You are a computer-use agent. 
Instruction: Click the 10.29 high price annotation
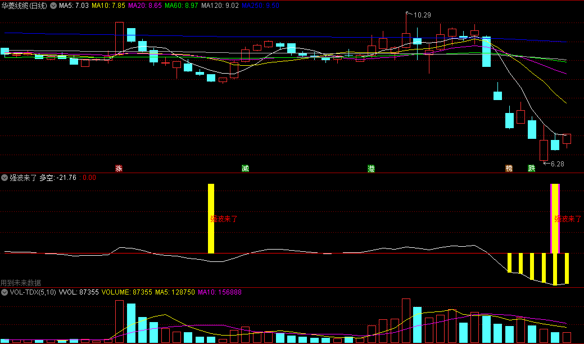(x=422, y=15)
